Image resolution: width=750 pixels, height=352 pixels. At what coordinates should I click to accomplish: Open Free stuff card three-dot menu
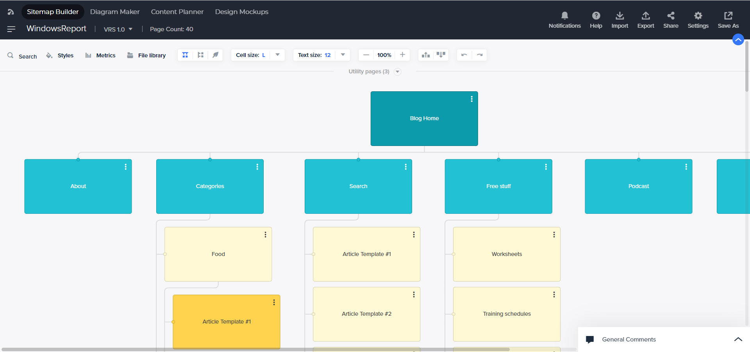pyautogui.click(x=546, y=167)
